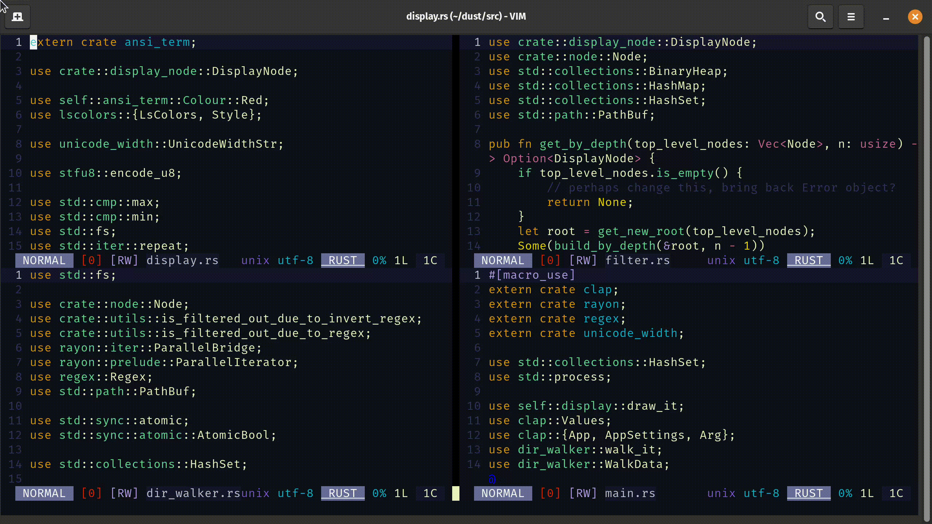Click the NORMAL mode indicator in display.rs
This screenshot has width=932, height=524.
tap(44, 261)
